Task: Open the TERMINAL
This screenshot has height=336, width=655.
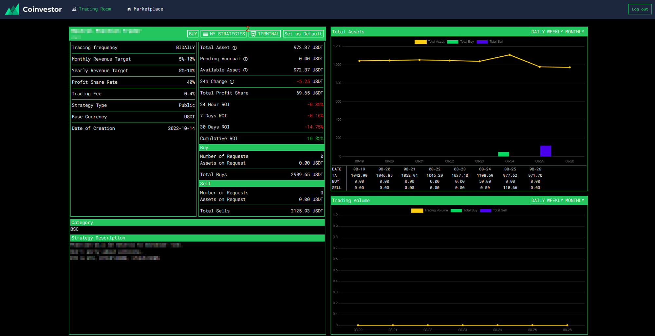Action: click(264, 34)
